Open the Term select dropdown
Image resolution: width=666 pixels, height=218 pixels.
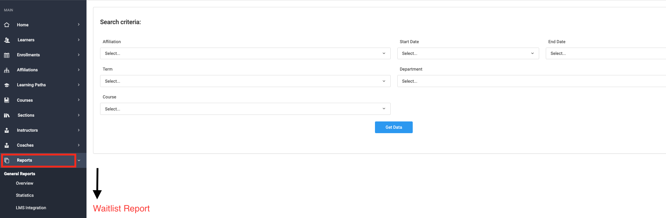pos(245,81)
